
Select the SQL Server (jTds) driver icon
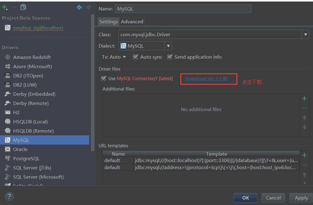click(x=8, y=168)
